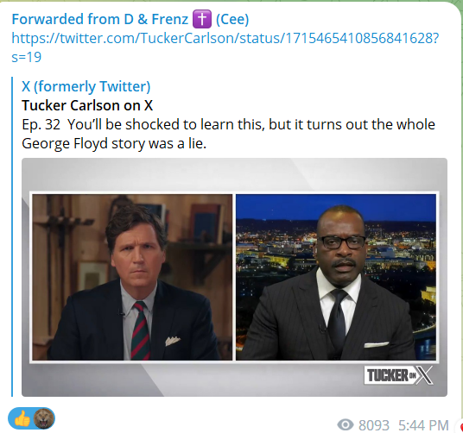
Task: Click the X (formerly Twitter) preview heading
Action: (86, 86)
